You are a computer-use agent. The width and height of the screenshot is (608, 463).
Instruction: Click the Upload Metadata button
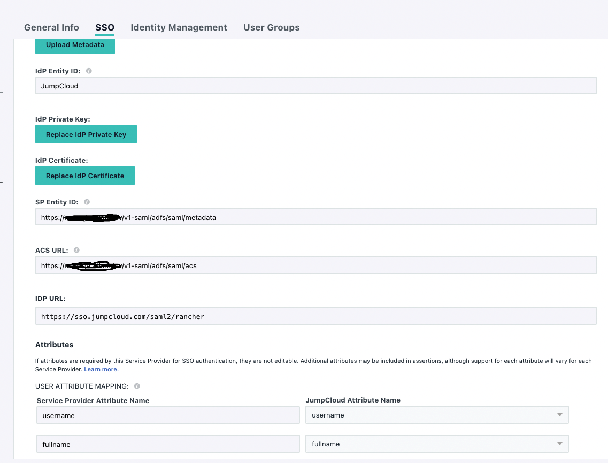coord(75,45)
